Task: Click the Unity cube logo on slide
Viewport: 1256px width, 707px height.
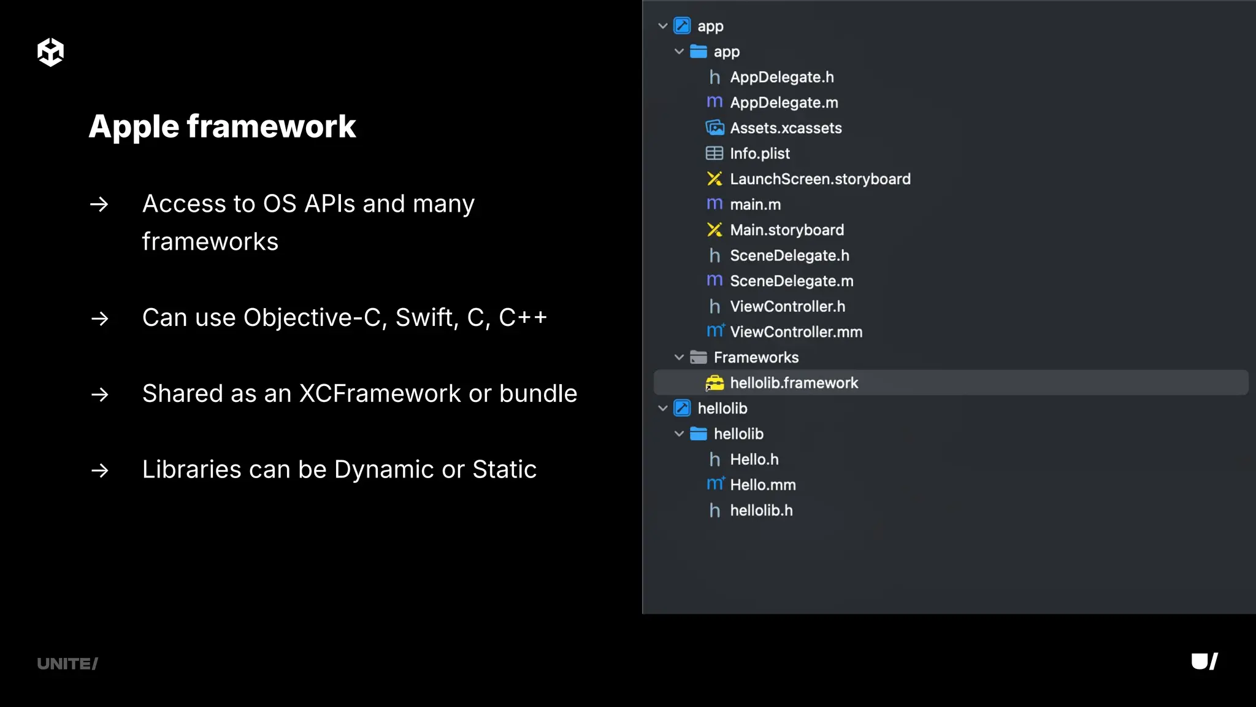Action: 50,52
